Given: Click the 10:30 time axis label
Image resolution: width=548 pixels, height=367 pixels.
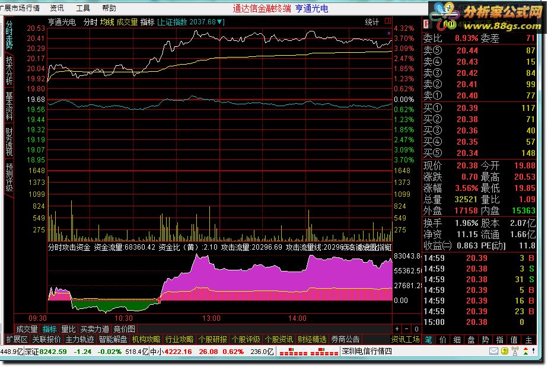Looking at the screenshot, I should point(124,318).
